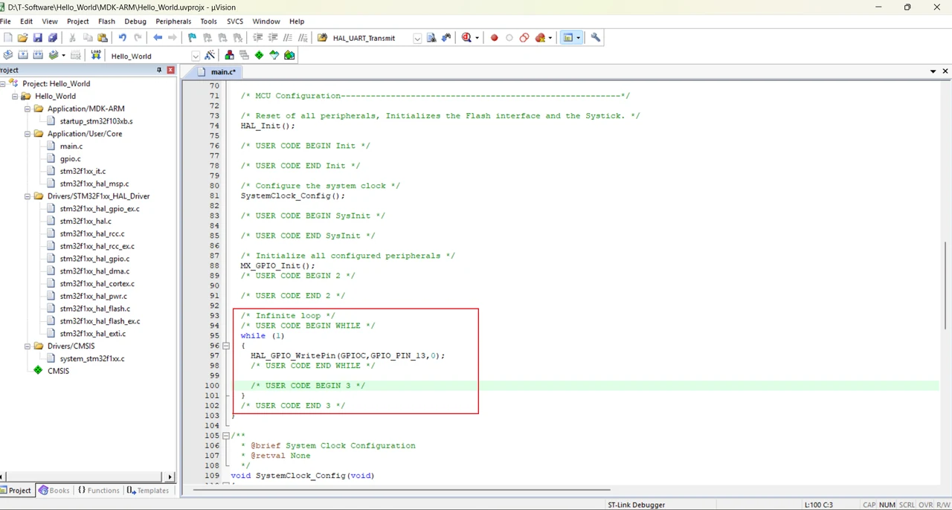Switch to the Functions panel tab
The height and width of the screenshot is (510, 952).
(98, 491)
